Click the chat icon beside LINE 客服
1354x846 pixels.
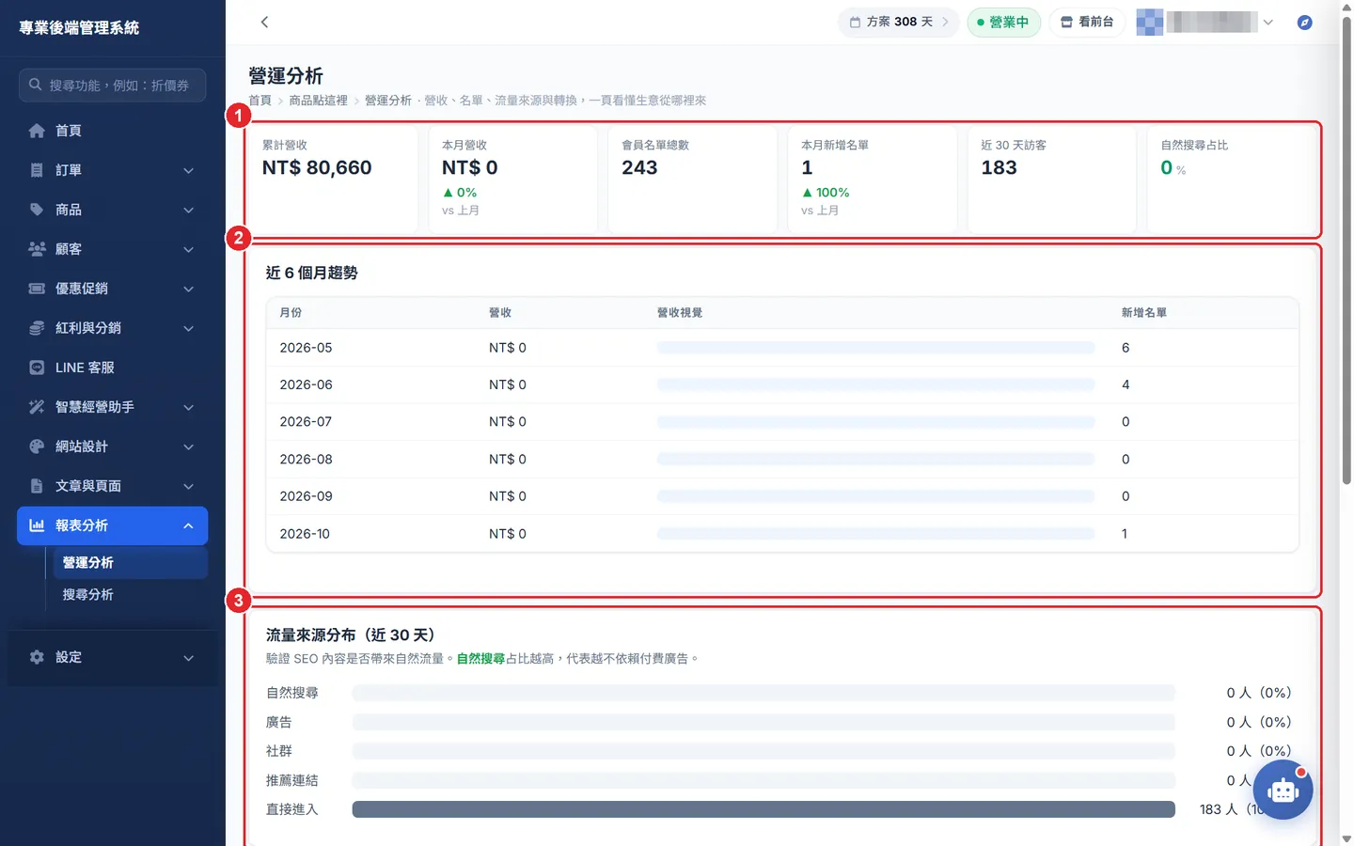pyautogui.click(x=37, y=368)
